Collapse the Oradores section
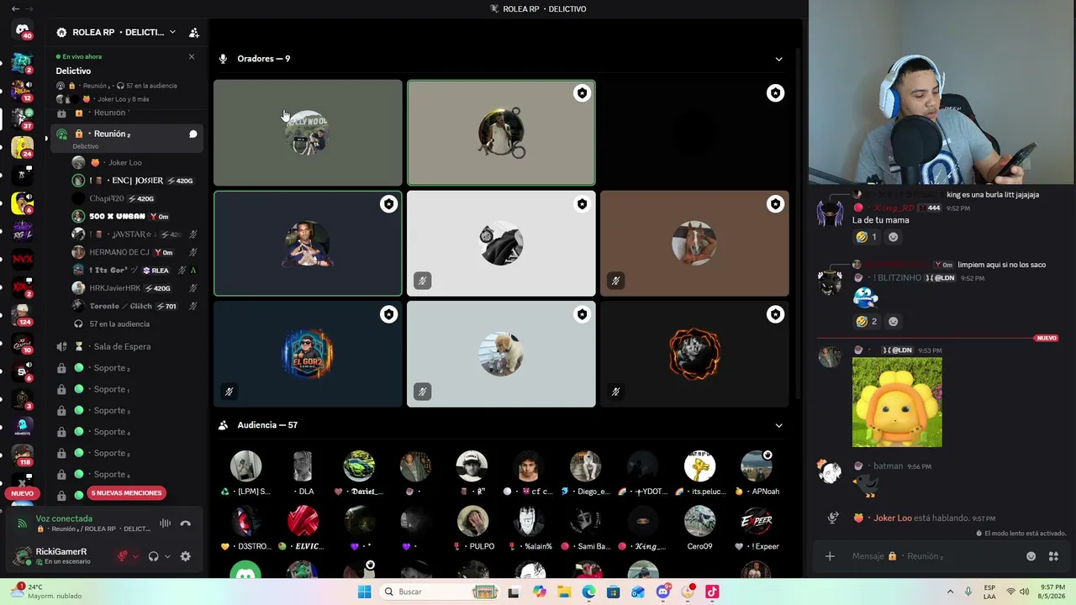The image size is (1076, 605). 778,59
